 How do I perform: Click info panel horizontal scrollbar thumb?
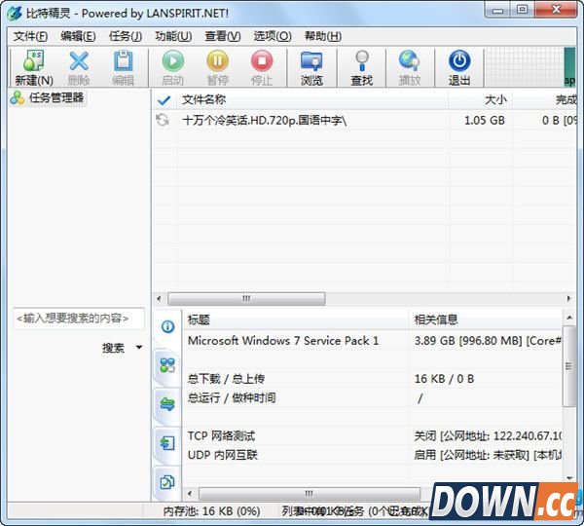pos(310,494)
